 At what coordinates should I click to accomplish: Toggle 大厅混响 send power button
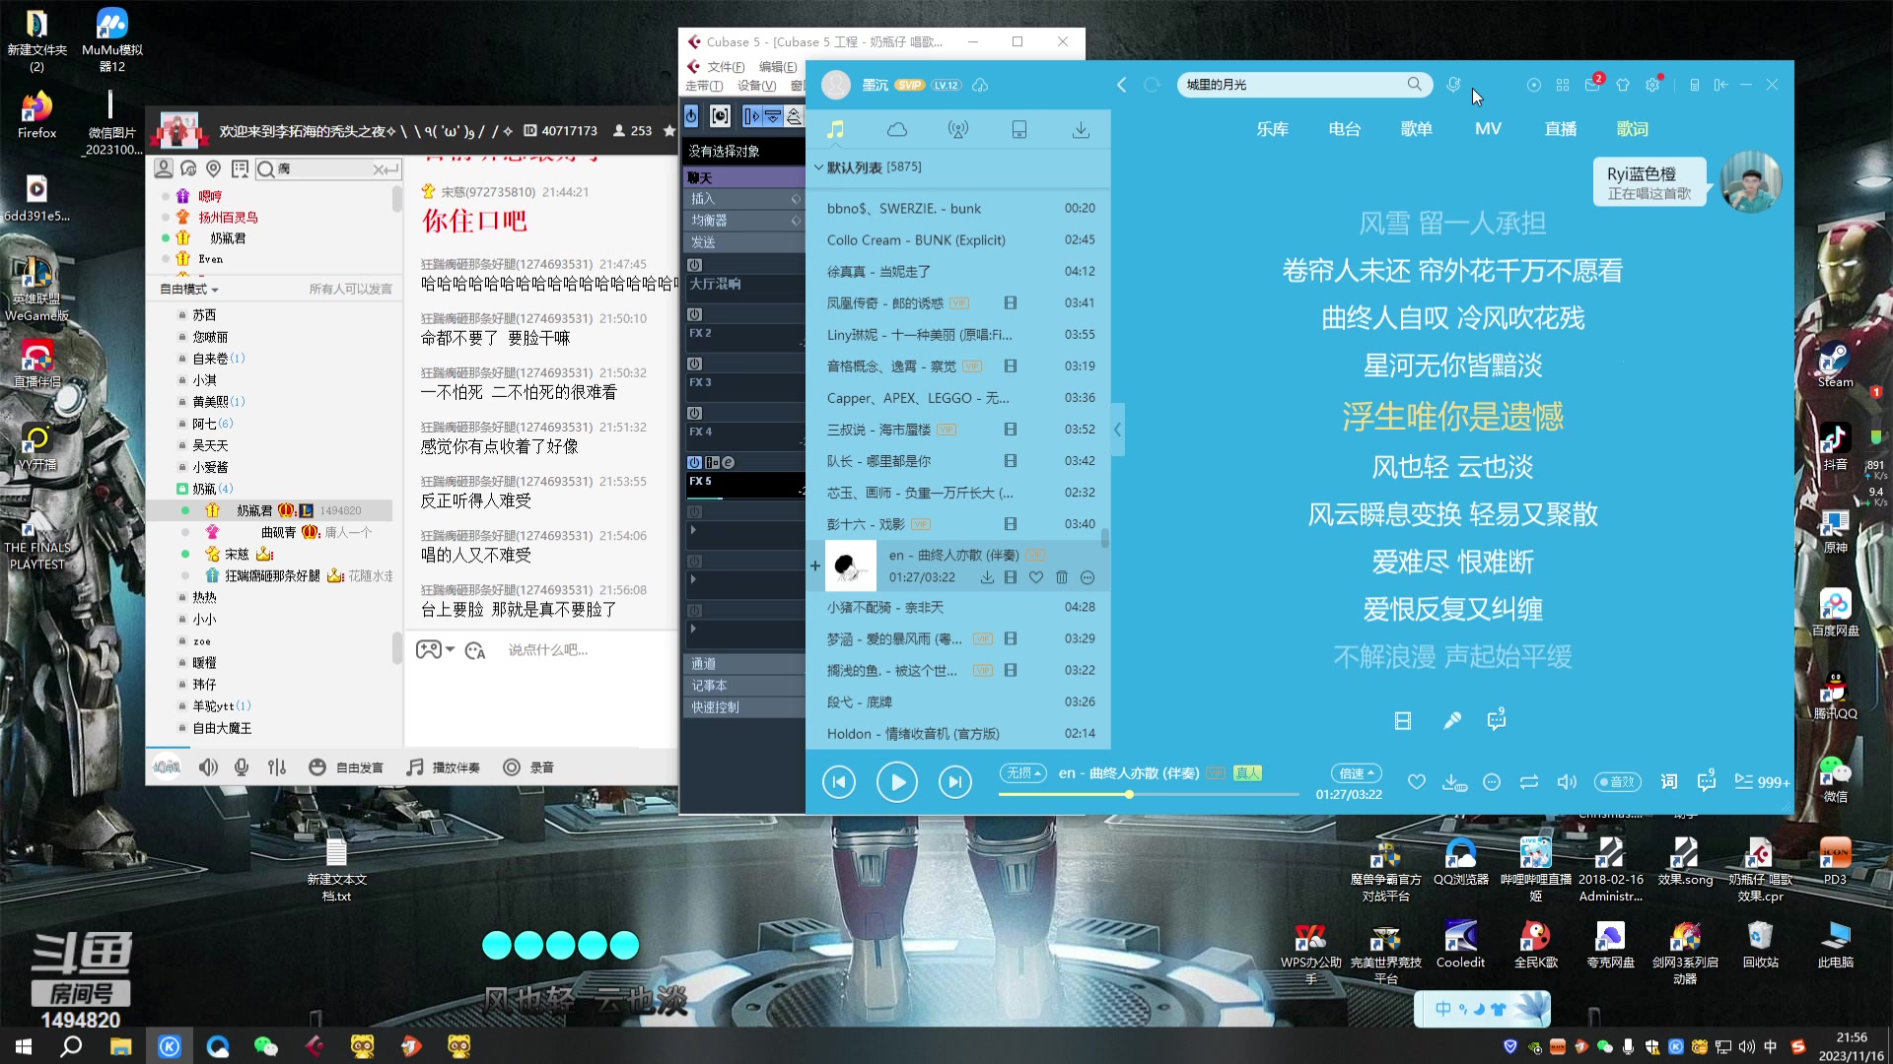[694, 265]
